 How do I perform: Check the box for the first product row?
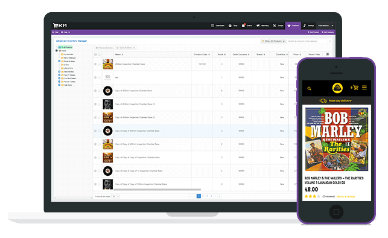click(99, 64)
